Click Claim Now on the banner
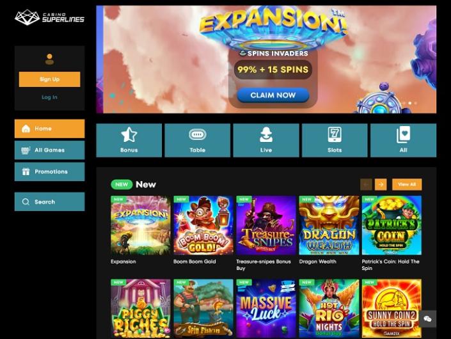 (x=273, y=95)
